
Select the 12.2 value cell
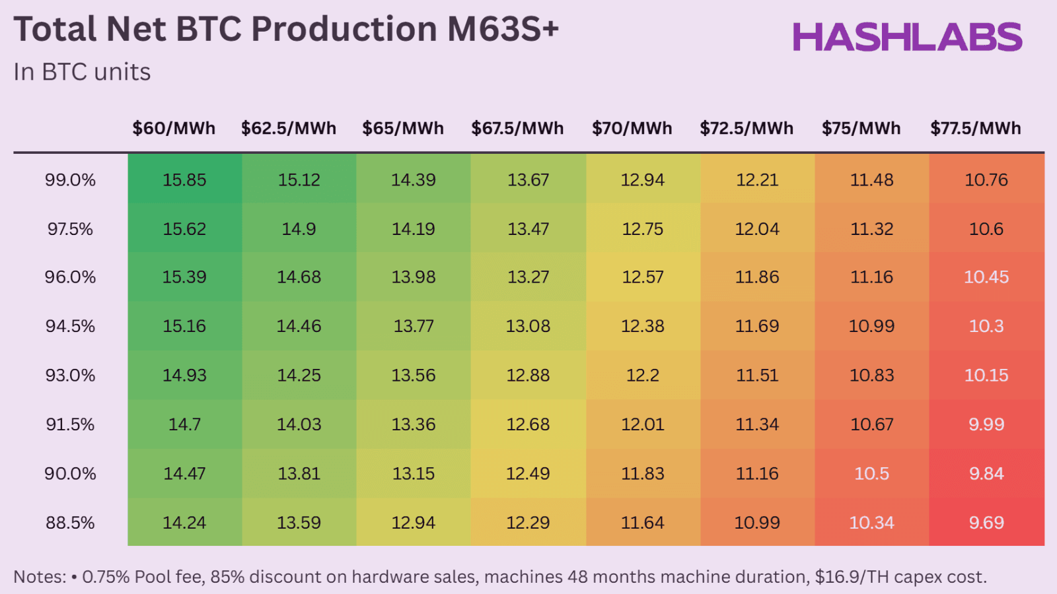[x=643, y=376]
